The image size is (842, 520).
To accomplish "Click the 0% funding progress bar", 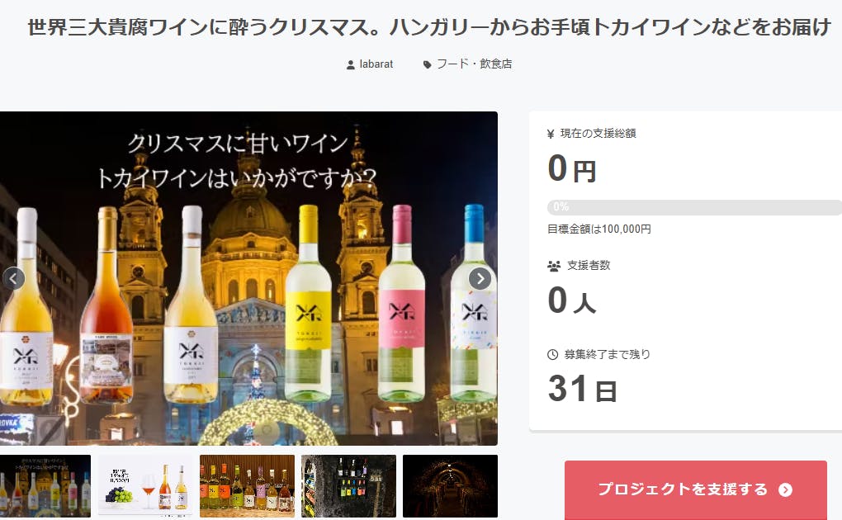I will tap(694, 207).
